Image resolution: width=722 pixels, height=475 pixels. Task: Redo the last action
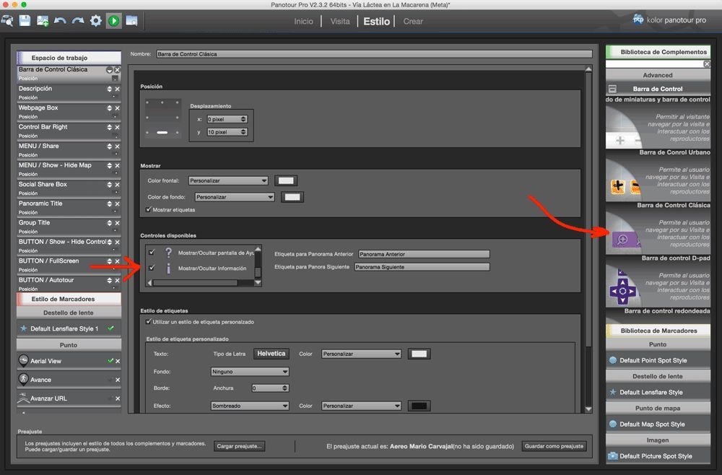point(78,21)
